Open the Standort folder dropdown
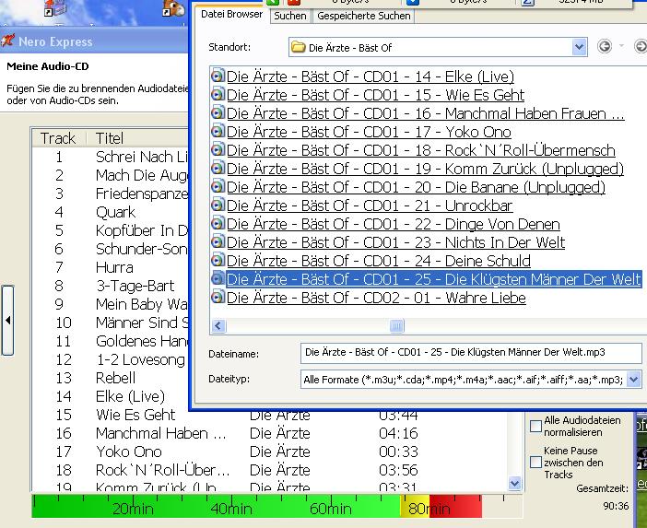This screenshot has width=647, height=528. [x=579, y=47]
